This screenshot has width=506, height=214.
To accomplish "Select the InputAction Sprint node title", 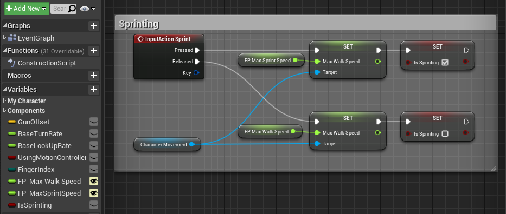I will tap(168, 39).
